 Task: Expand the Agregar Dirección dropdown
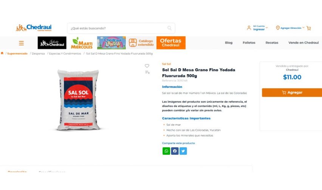tap(290, 28)
